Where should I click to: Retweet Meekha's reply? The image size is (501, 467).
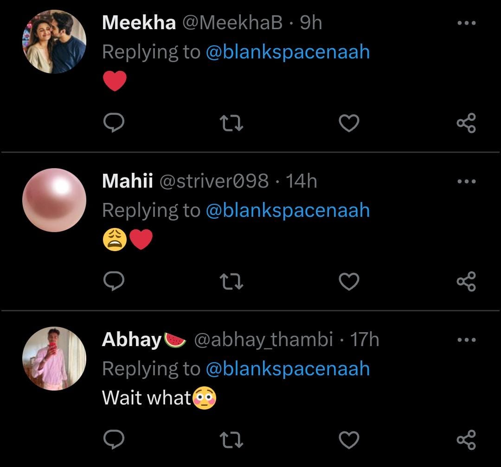(231, 124)
